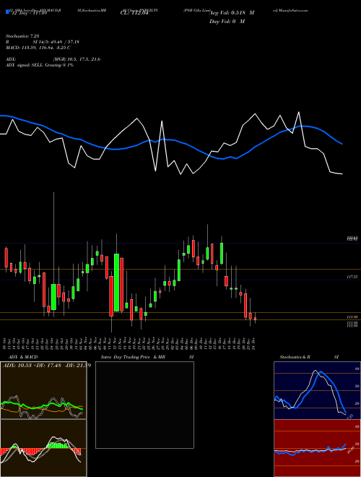Click the '(MGR) 10.5, 17.5, 21.6' ADX values
Screen dimensions: 361x477
click(77, 59)
